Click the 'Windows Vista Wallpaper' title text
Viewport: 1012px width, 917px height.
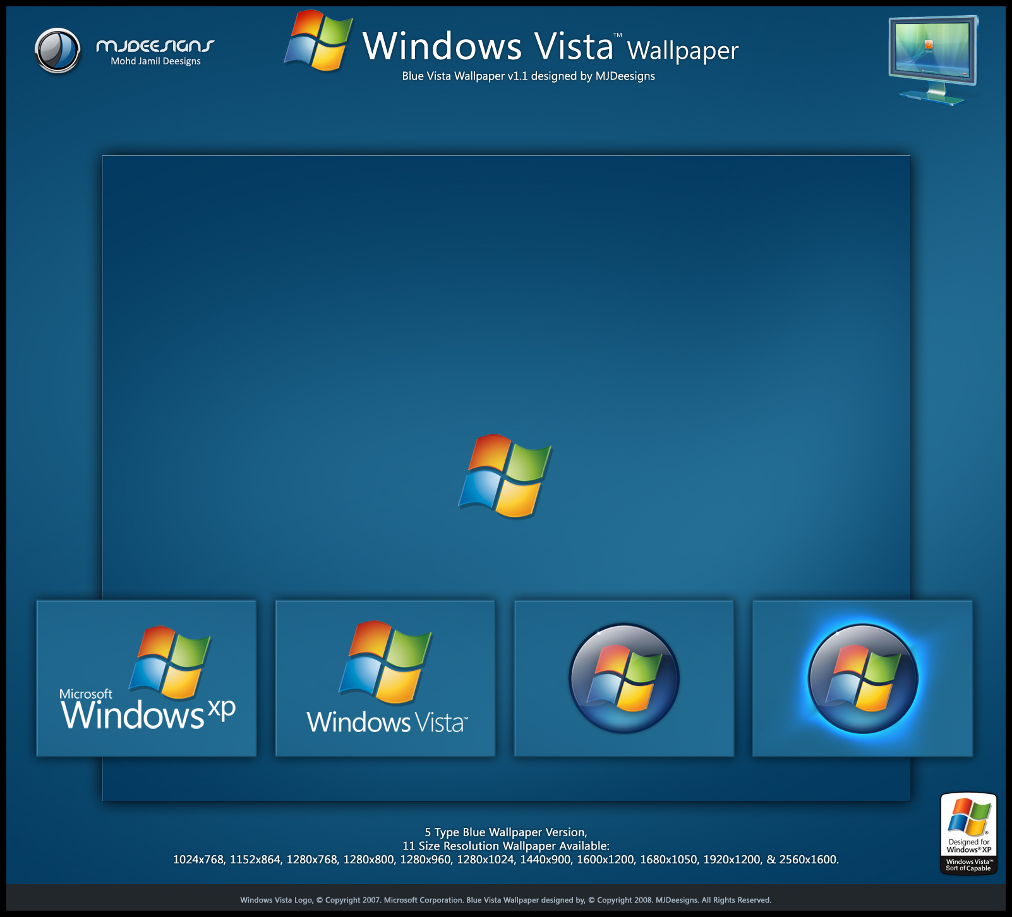[x=550, y=47]
